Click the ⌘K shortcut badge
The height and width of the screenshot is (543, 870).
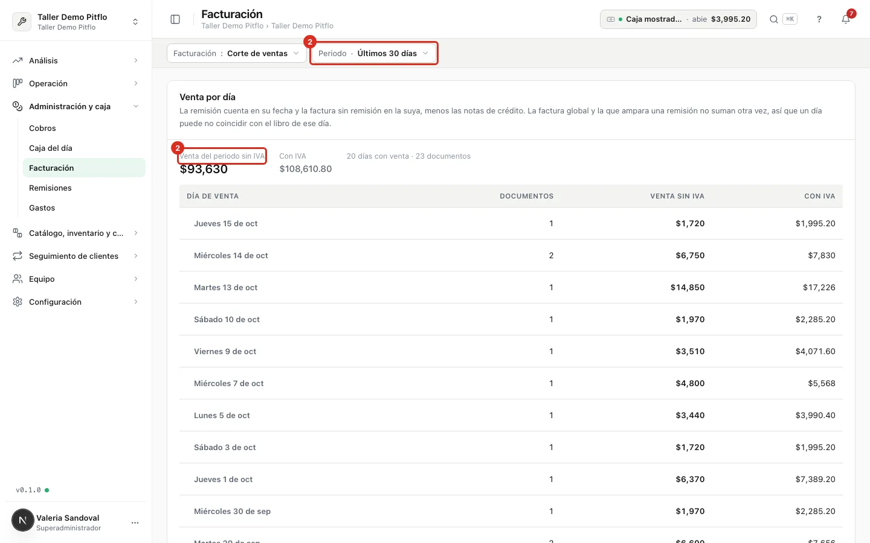coord(790,19)
